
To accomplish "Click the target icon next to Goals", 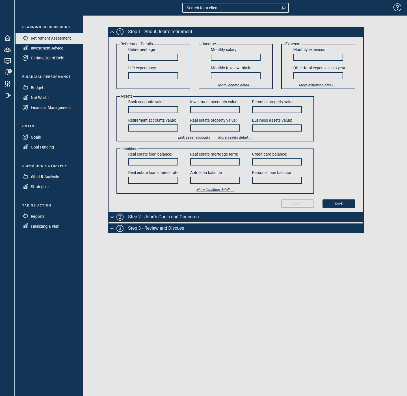I will (25, 137).
